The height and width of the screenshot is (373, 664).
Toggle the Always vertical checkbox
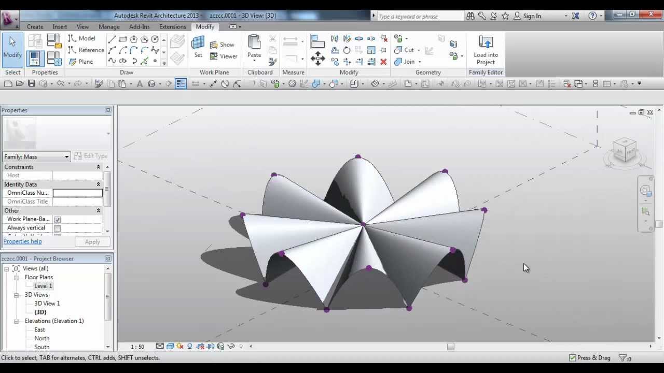(x=58, y=228)
